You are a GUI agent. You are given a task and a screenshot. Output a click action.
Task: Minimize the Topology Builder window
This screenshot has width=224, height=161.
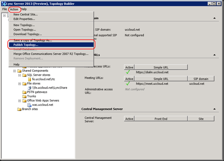coord(210,3)
